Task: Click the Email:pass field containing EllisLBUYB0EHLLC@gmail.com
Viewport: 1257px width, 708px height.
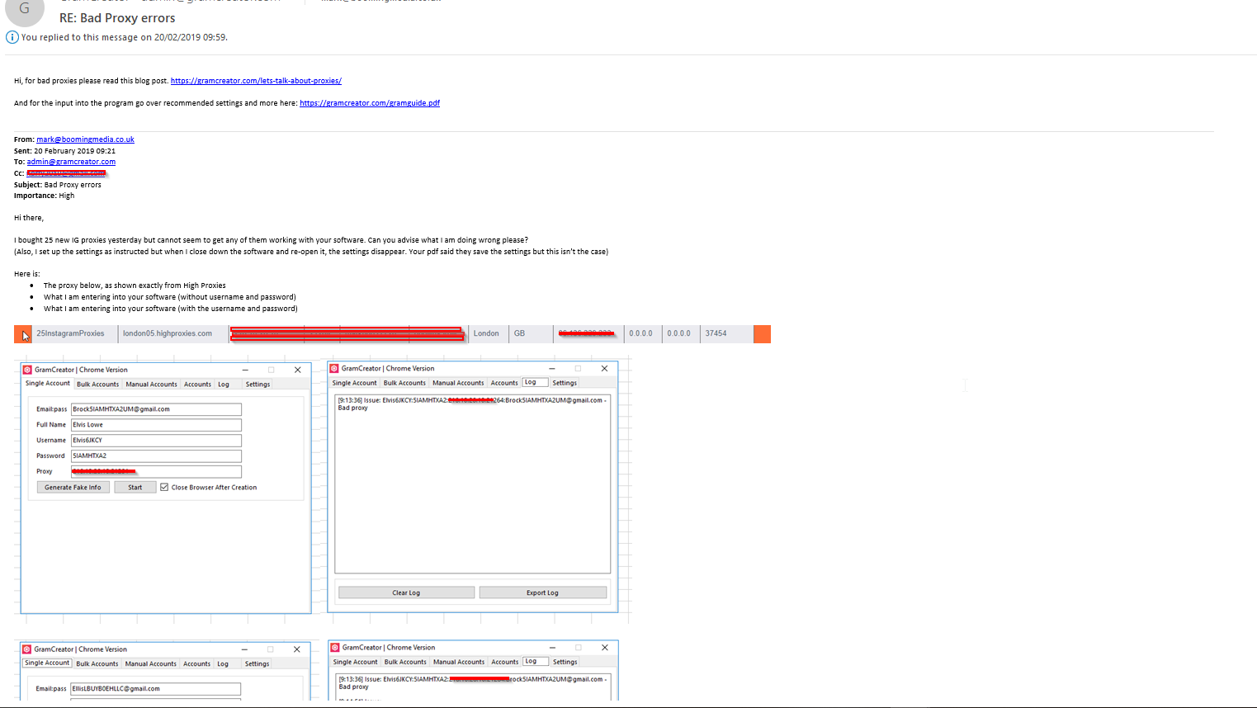Action: 155,689
